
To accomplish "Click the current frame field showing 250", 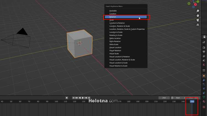I will coord(164,98).
